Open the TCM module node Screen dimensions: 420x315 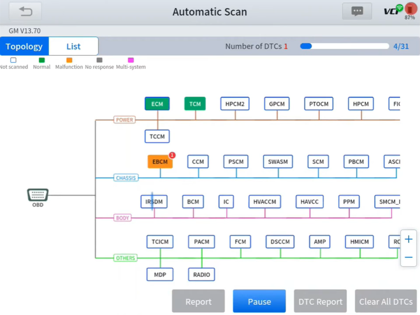pos(195,104)
